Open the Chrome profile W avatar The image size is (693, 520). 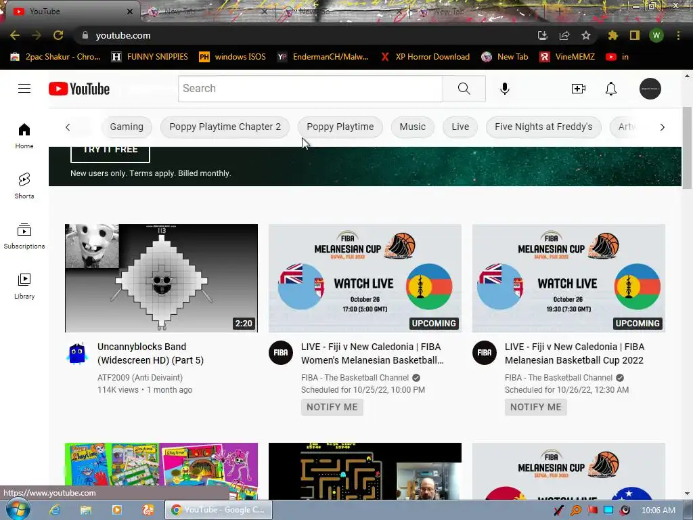tap(656, 35)
